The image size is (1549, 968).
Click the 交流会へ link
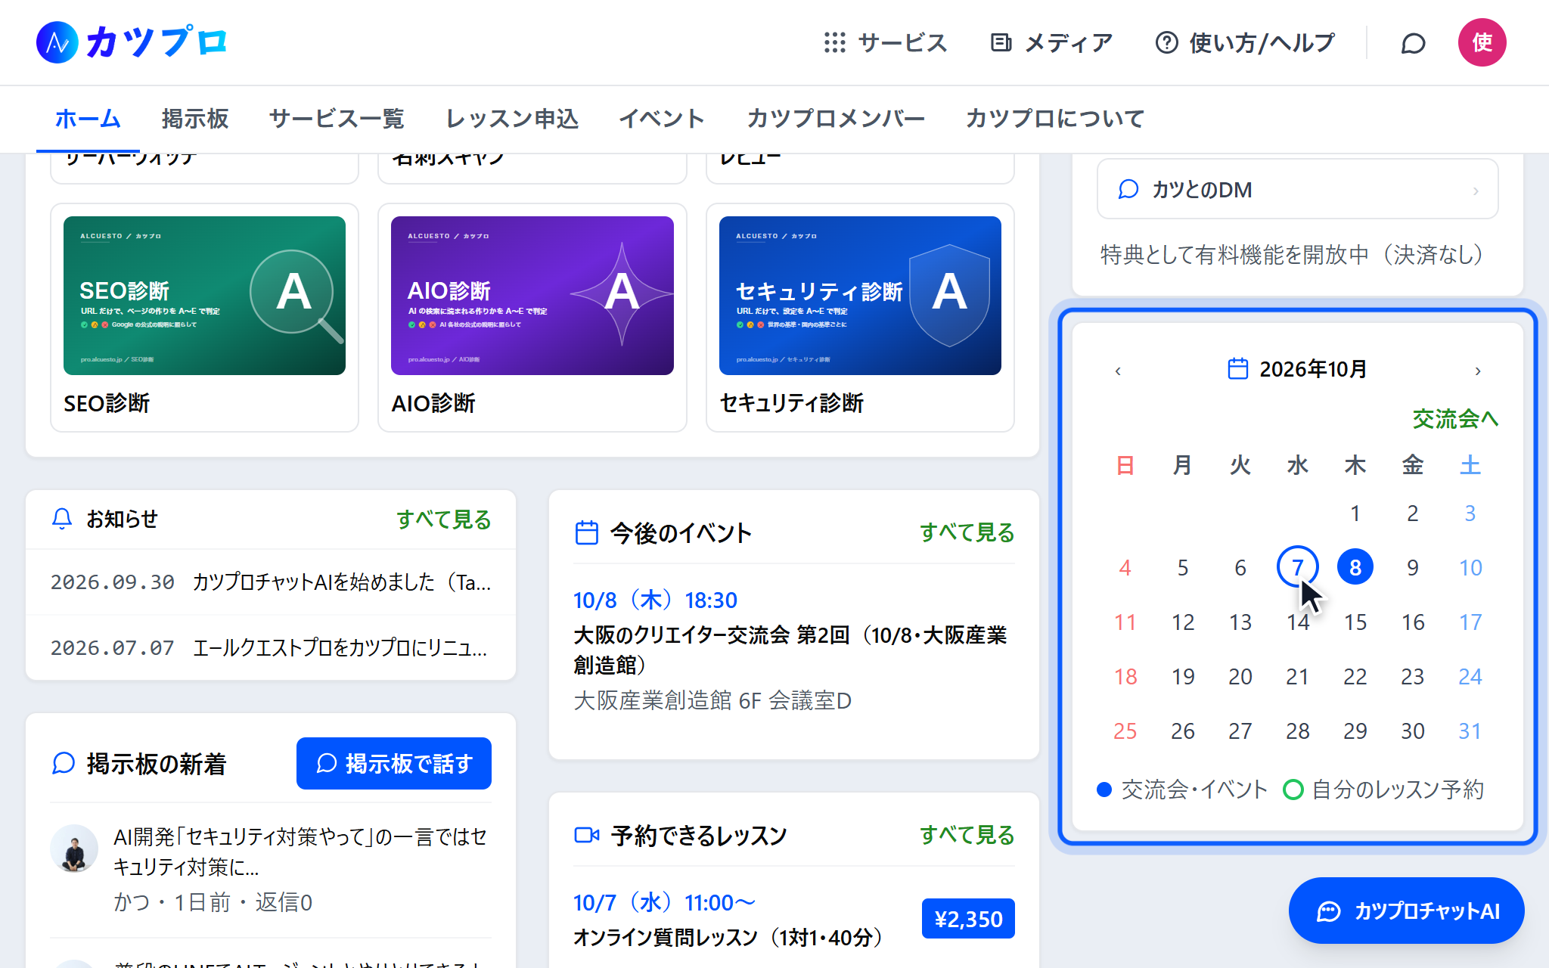coord(1454,418)
